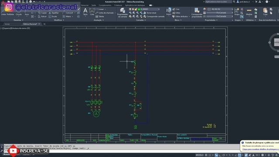Select the Esticar stretch tool
The height and width of the screenshot is (157, 279).
point(42,17)
